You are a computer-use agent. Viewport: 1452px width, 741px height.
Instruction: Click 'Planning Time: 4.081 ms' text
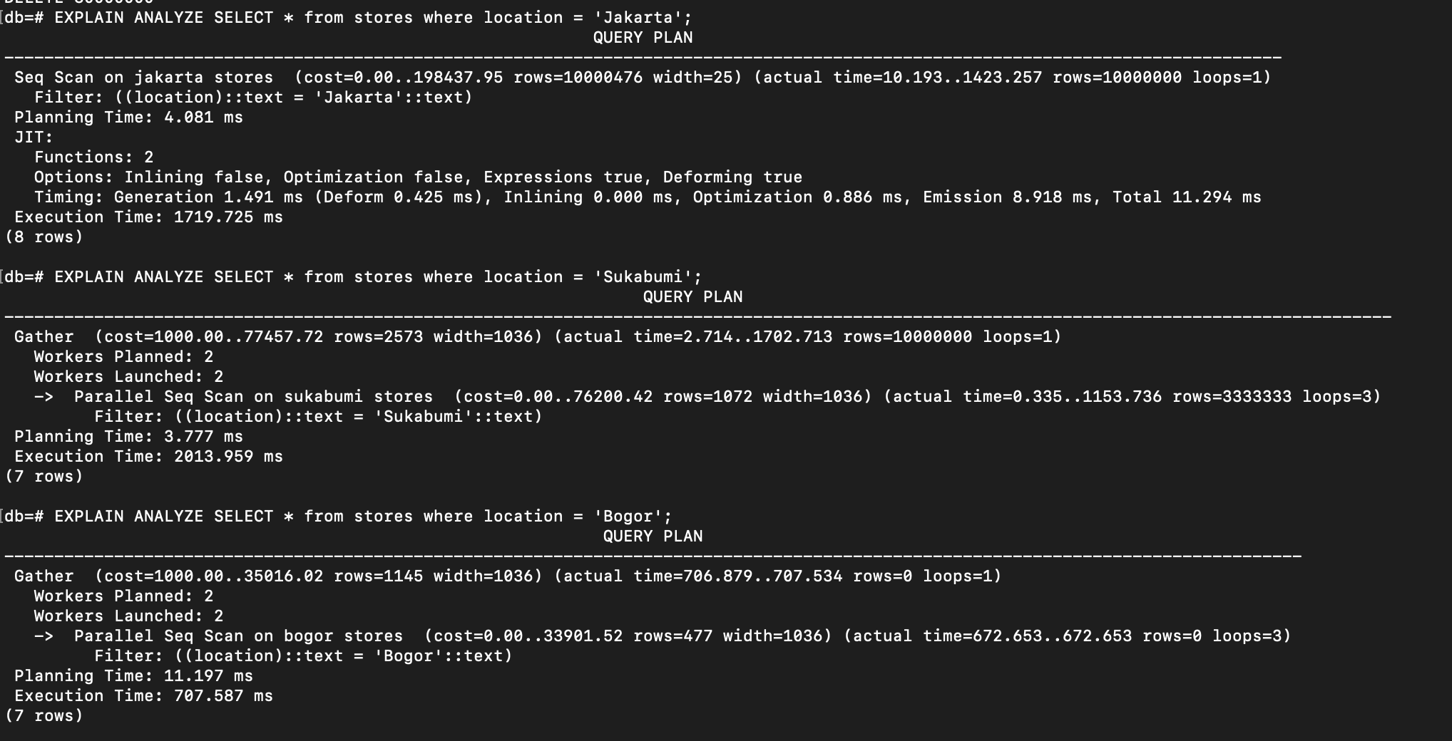(128, 118)
